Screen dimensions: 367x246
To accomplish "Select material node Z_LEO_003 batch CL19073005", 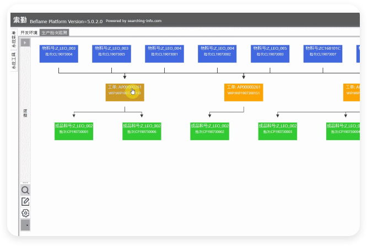I will click(x=111, y=54).
